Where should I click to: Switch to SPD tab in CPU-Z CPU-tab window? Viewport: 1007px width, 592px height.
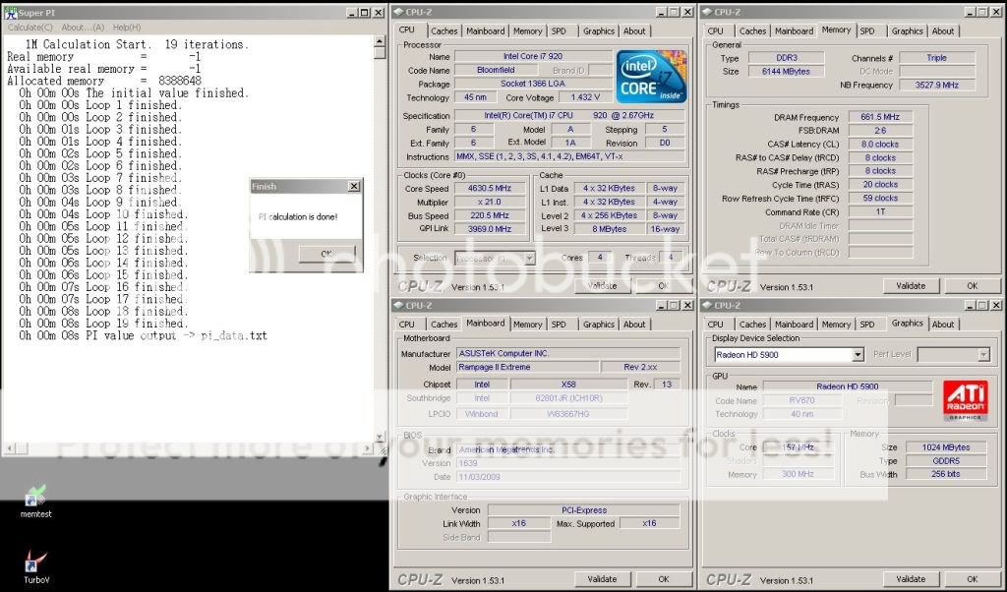[559, 30]
